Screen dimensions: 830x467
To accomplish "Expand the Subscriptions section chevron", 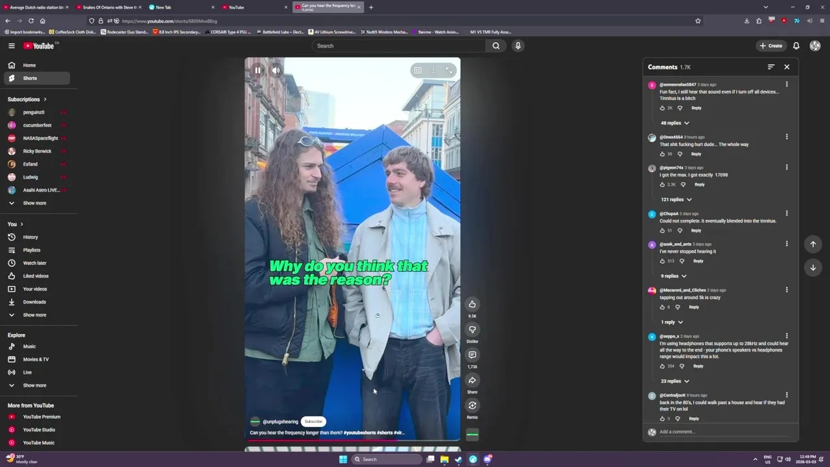I will [45, 99].
